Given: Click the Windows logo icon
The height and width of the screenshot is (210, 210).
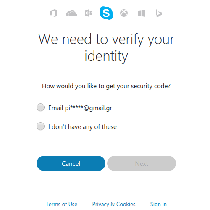Looking at the screenshot, I should tap(142, 13).
